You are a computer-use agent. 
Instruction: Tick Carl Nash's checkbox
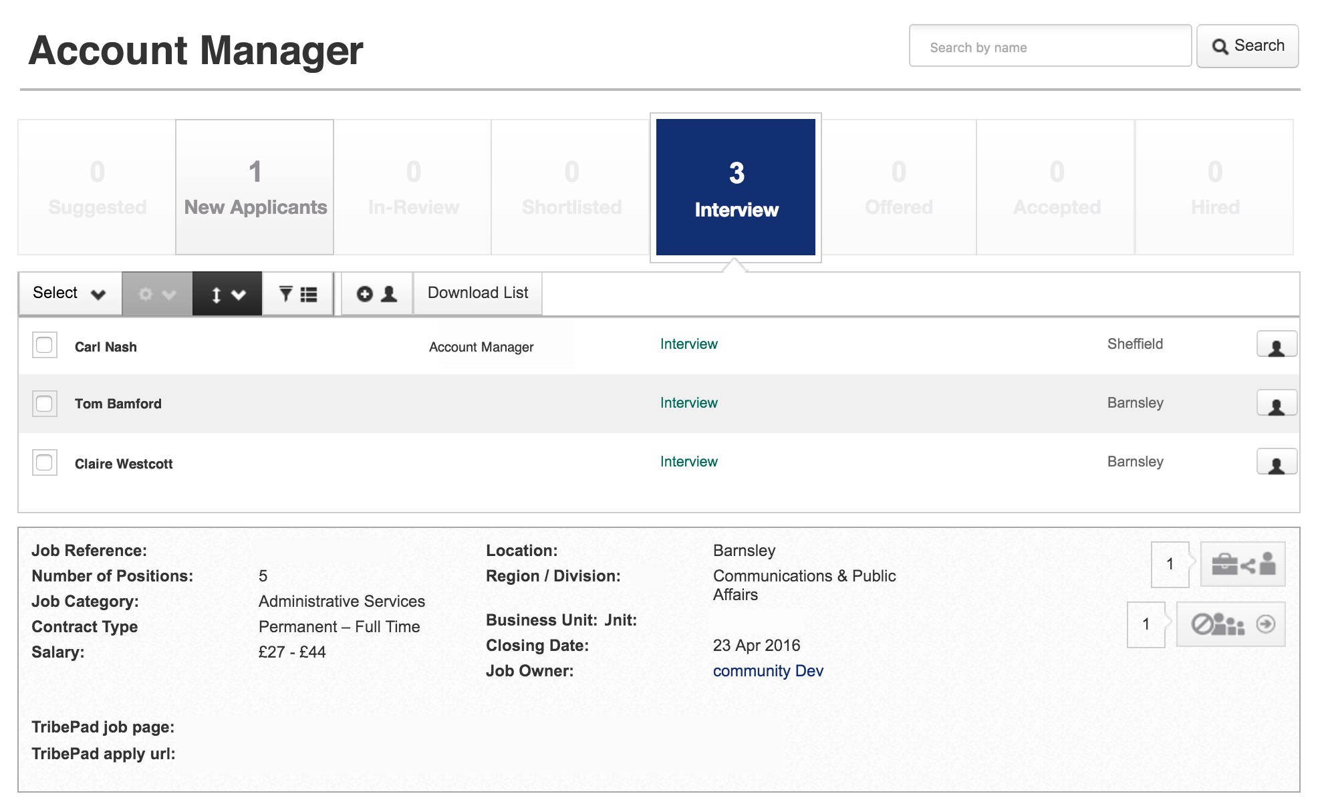pyautogui.click(x=45, y=346)
